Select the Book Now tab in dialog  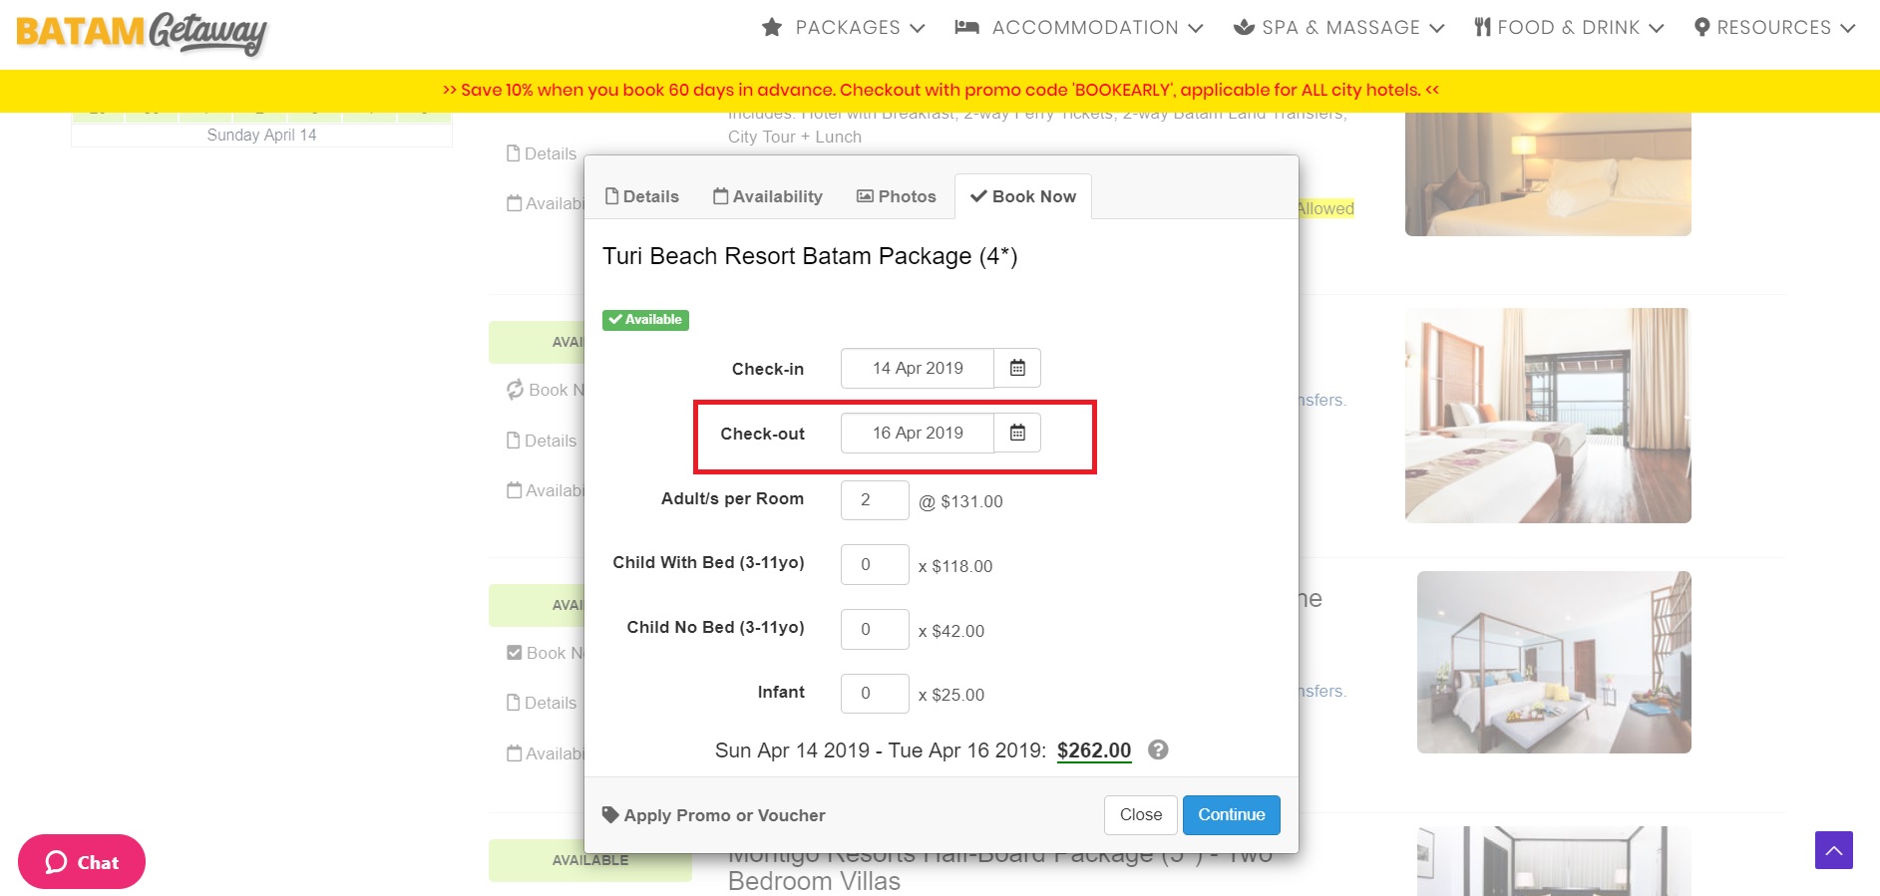1023,196
